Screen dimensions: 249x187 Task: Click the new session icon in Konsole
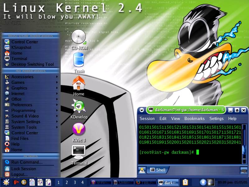pos(142,170)
